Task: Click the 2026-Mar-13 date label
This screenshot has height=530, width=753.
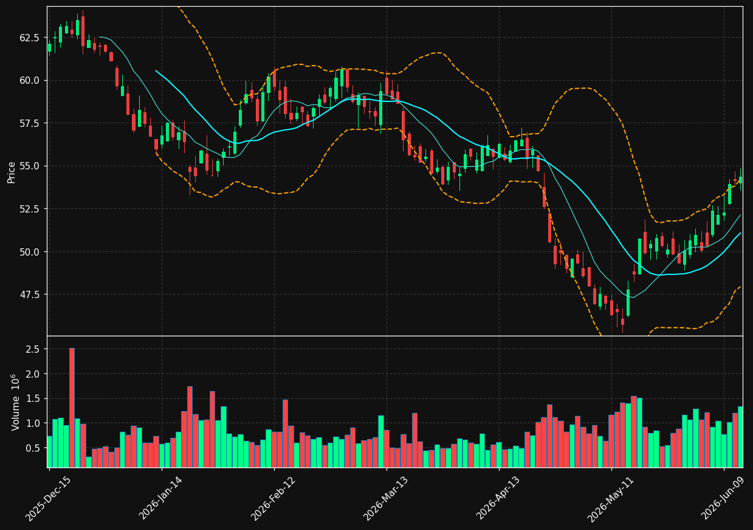Action: coord(386,498)
